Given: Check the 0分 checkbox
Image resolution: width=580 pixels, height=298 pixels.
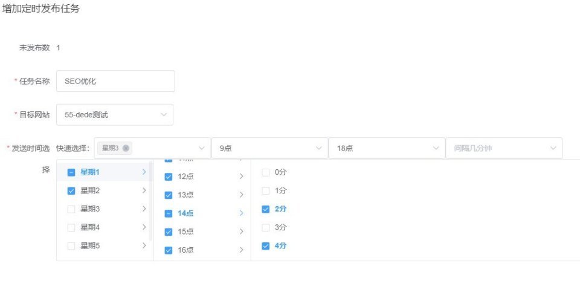Looking at the screenshot, I should tap(266, 172).
